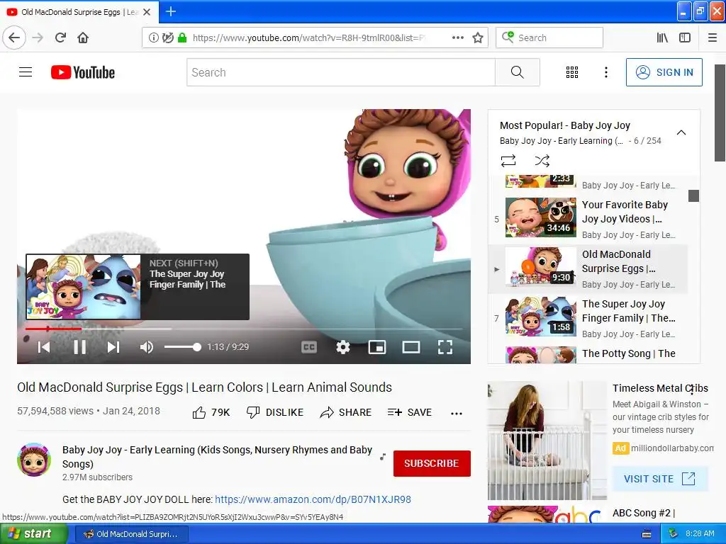Click the Firefox search box
The height and width of the screenshot is (544, 726).
point(549,38)
